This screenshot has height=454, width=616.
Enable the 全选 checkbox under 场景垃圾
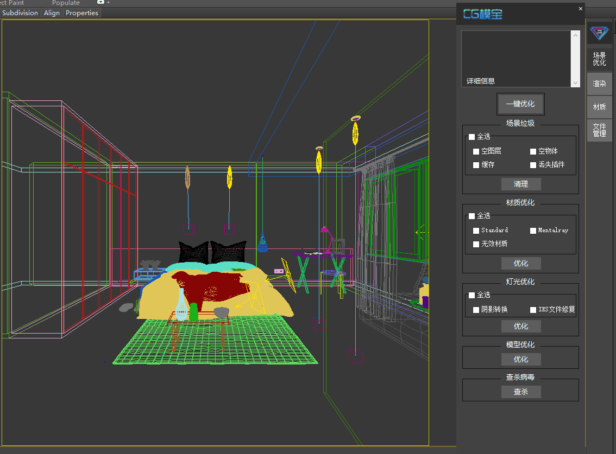[x=472, y=137]
